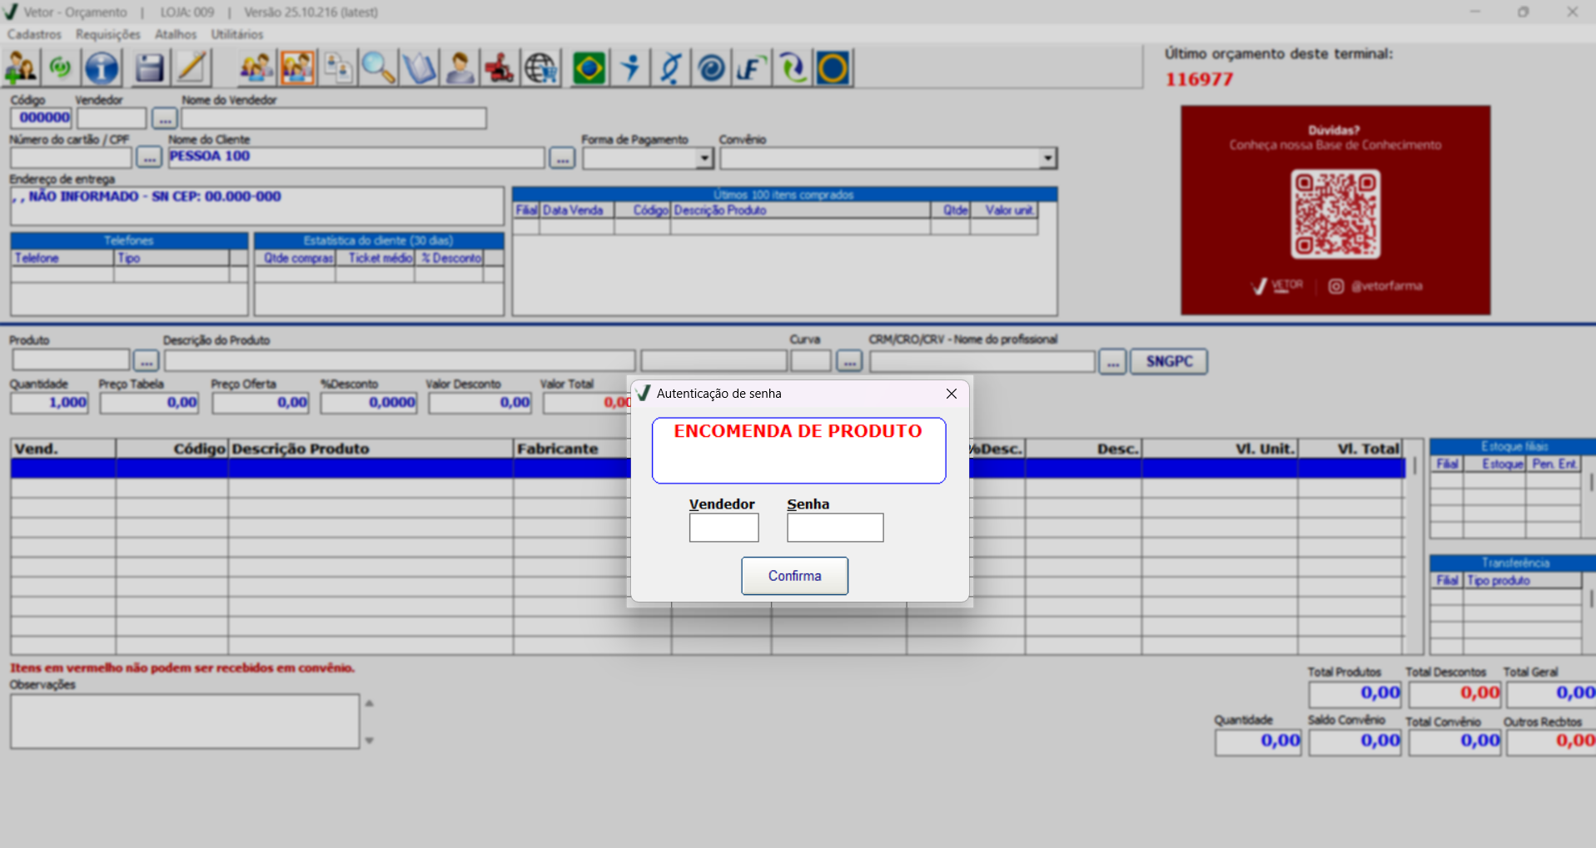The height and width of the screenshot is (848, 1596).
Task: Click the Senha password field
Action: 835,528
